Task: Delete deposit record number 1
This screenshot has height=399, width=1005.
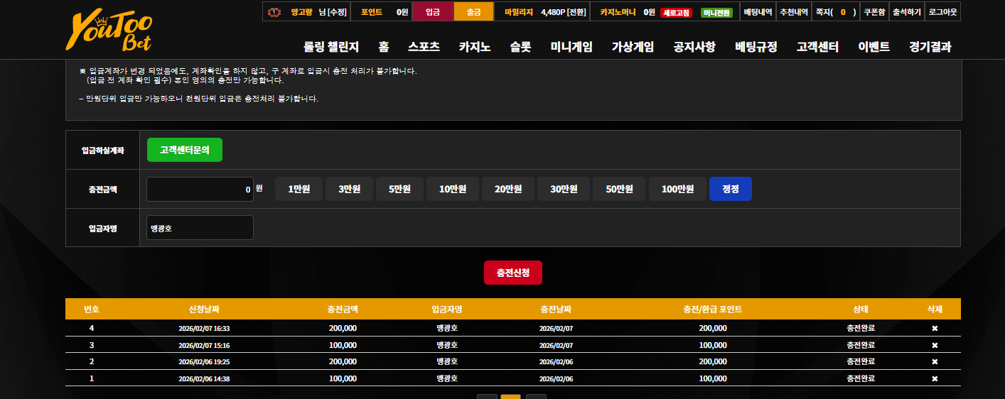Action: tap(935, 378)
